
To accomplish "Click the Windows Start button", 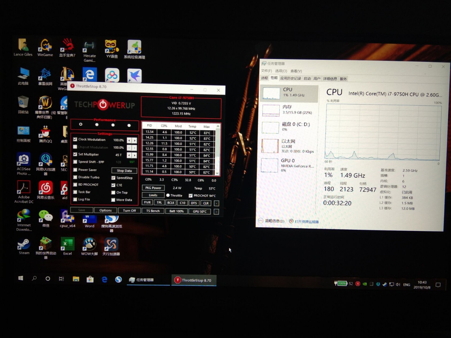I will [x=21, y=279].
